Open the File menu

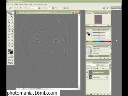[x=8, y=4]
